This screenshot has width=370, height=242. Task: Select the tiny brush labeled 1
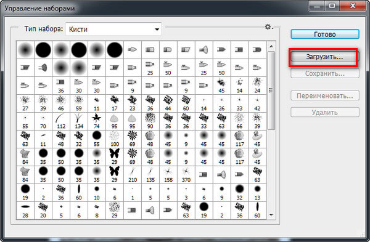[133, 193]
